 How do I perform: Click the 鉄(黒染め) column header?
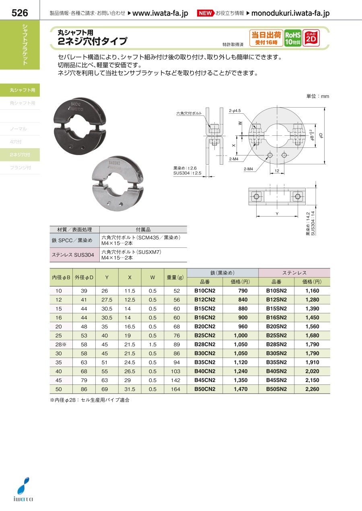(x=222, y=272)
